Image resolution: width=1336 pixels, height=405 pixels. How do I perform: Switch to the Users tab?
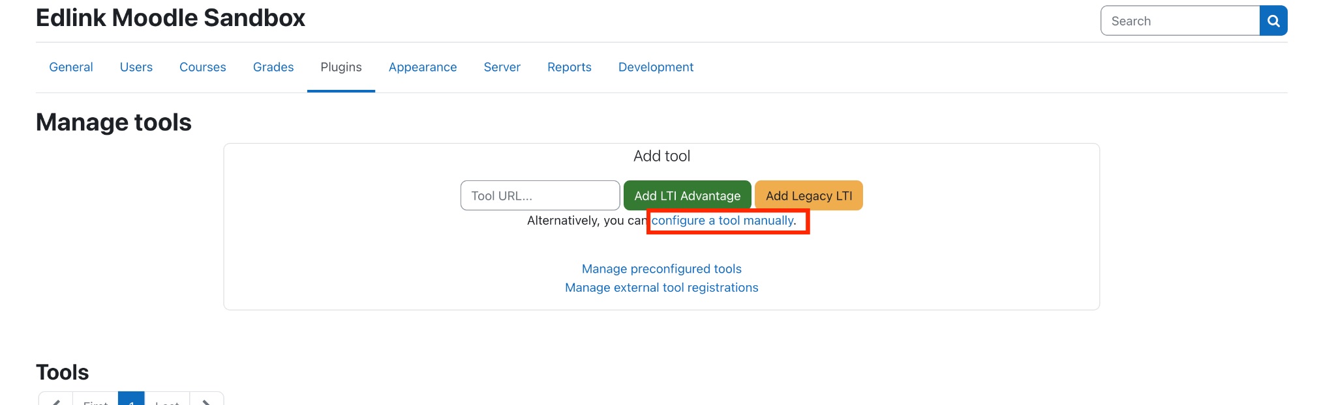(x=136, y=67)
